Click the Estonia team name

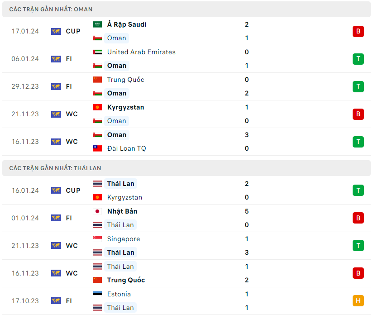(x=119, y=294)
